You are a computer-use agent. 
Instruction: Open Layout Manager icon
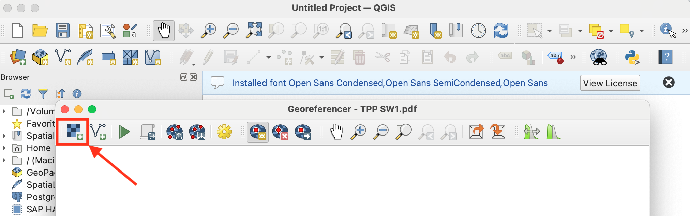[108, 31]
